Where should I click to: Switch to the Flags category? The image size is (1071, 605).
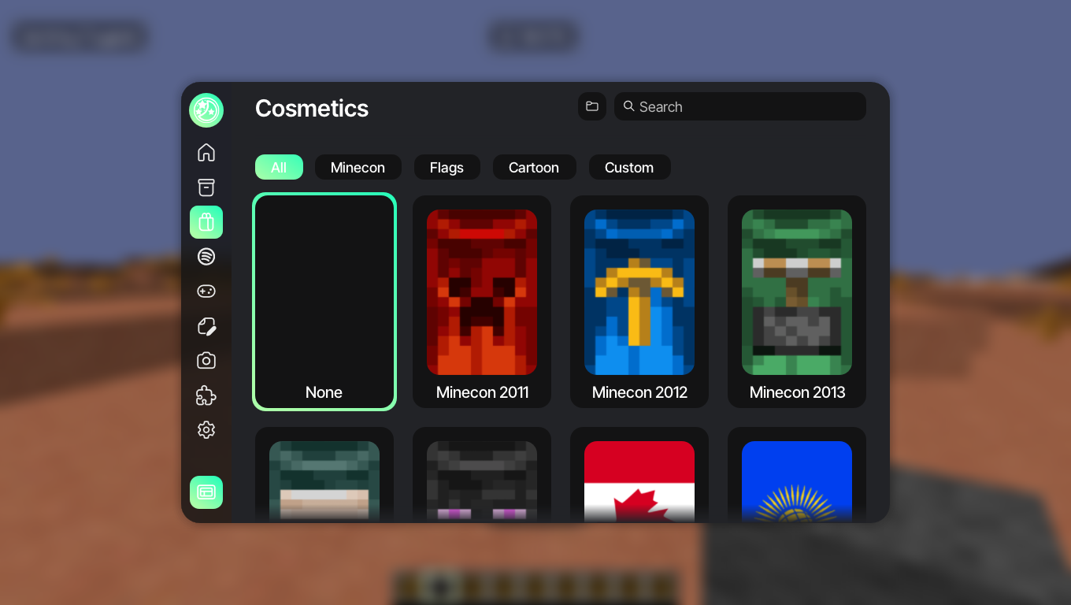(x=447, y=167)
